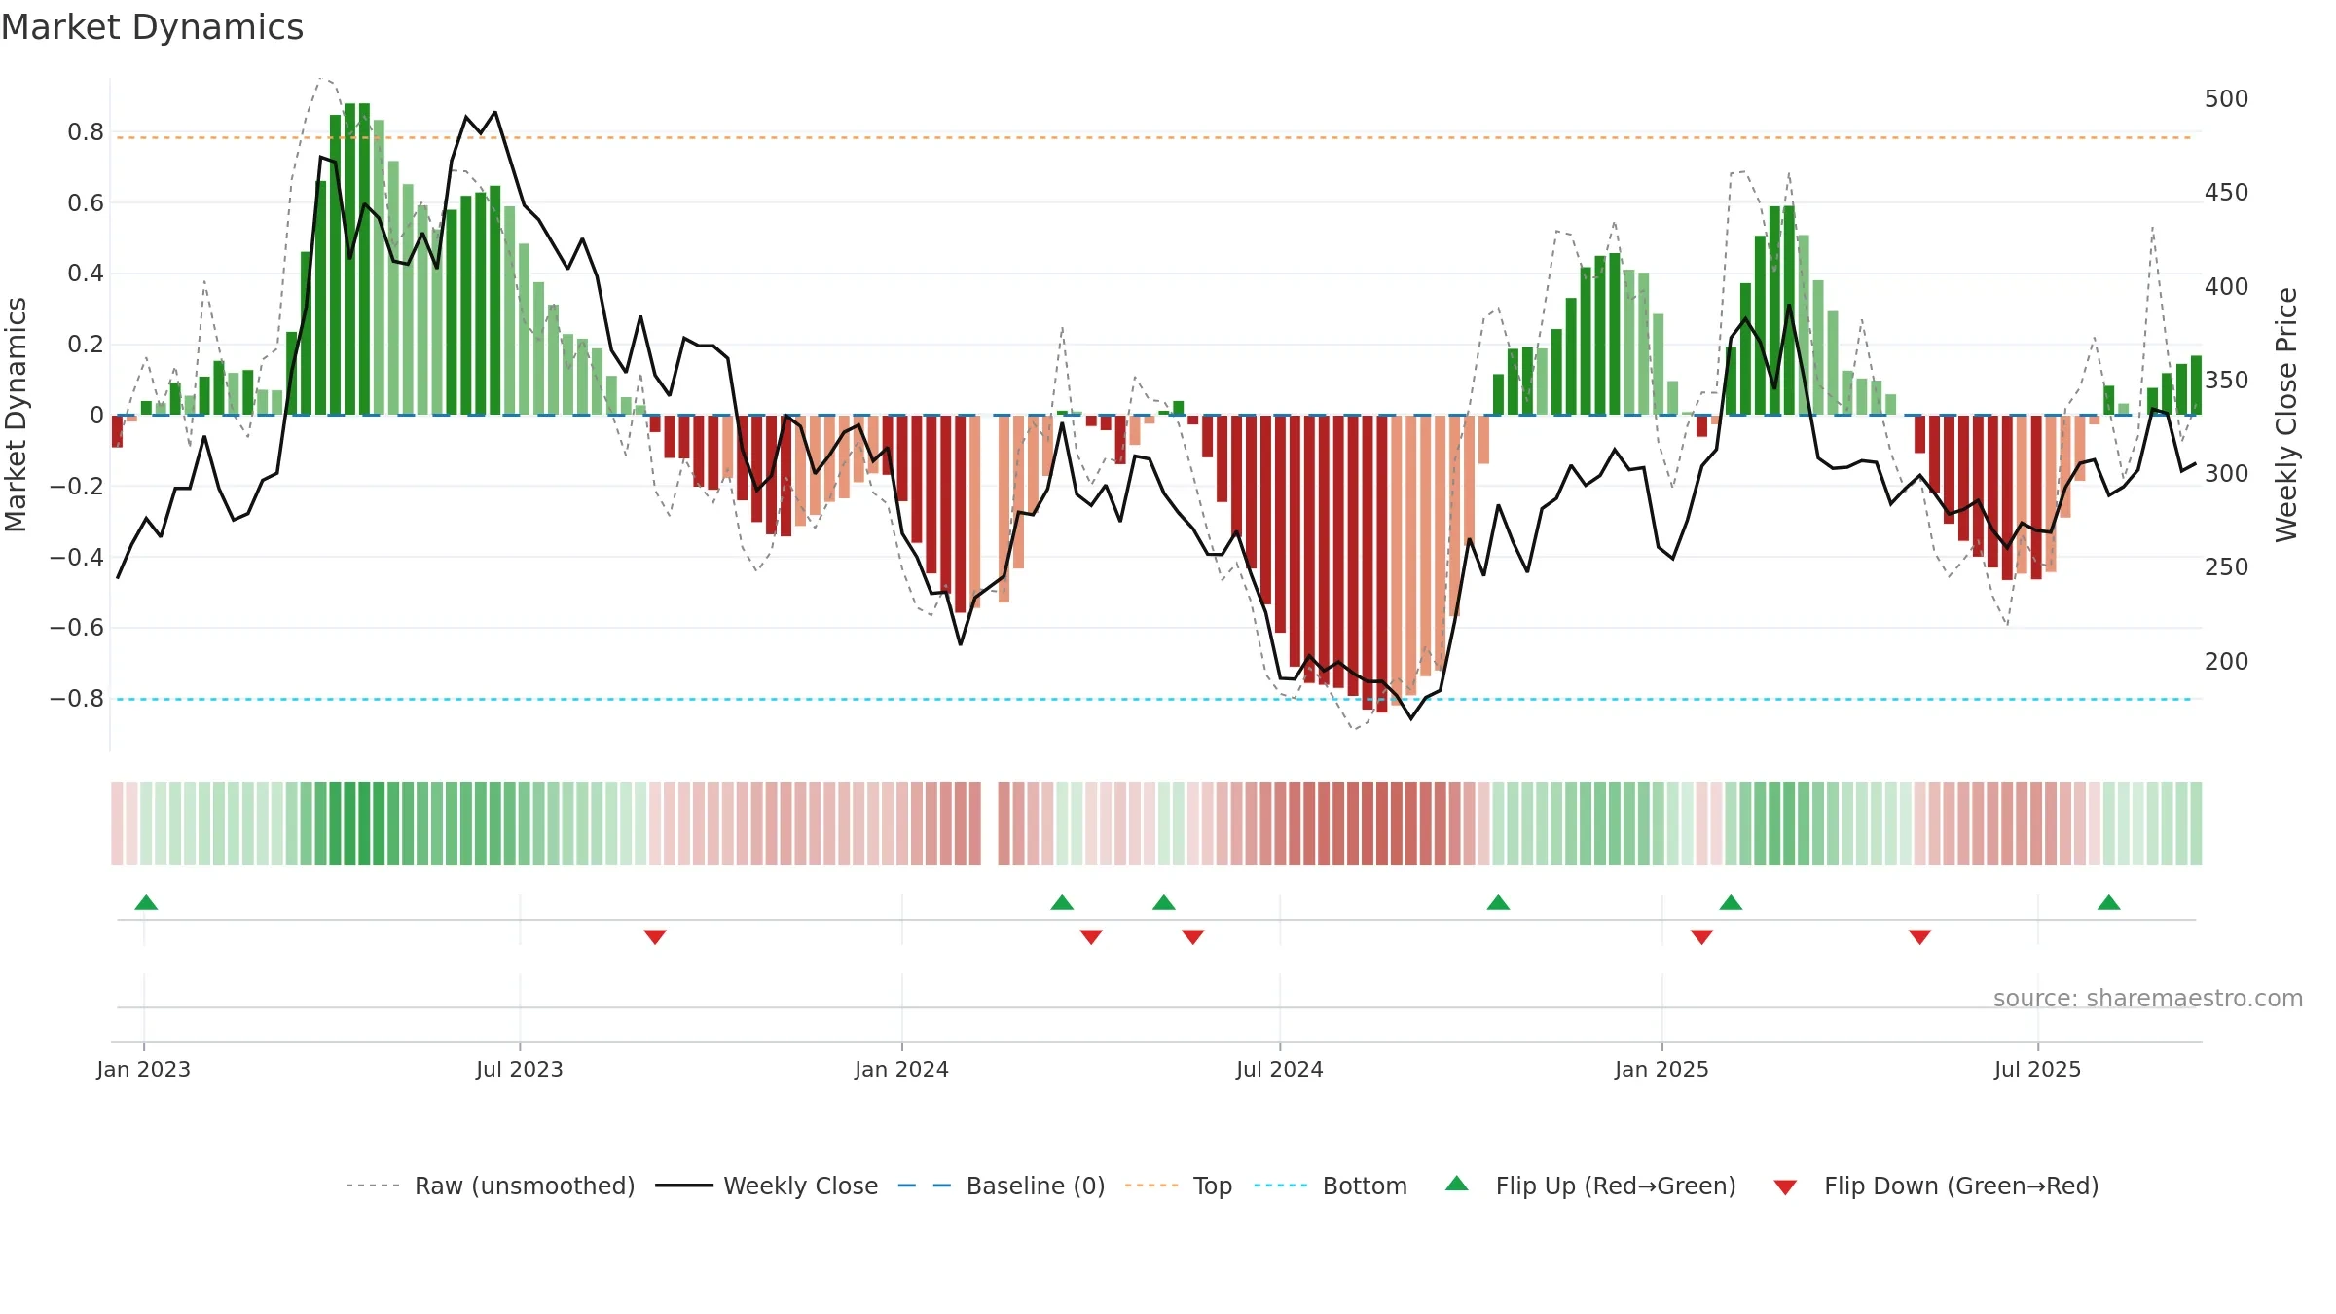Toggle the Bottom legend entry
2336x1314 pixels.
tap(1331, 1186)
